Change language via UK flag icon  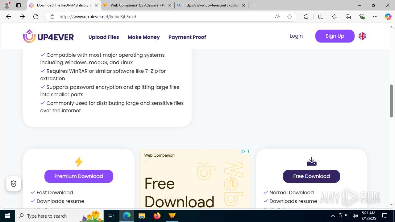click(362, 36)
